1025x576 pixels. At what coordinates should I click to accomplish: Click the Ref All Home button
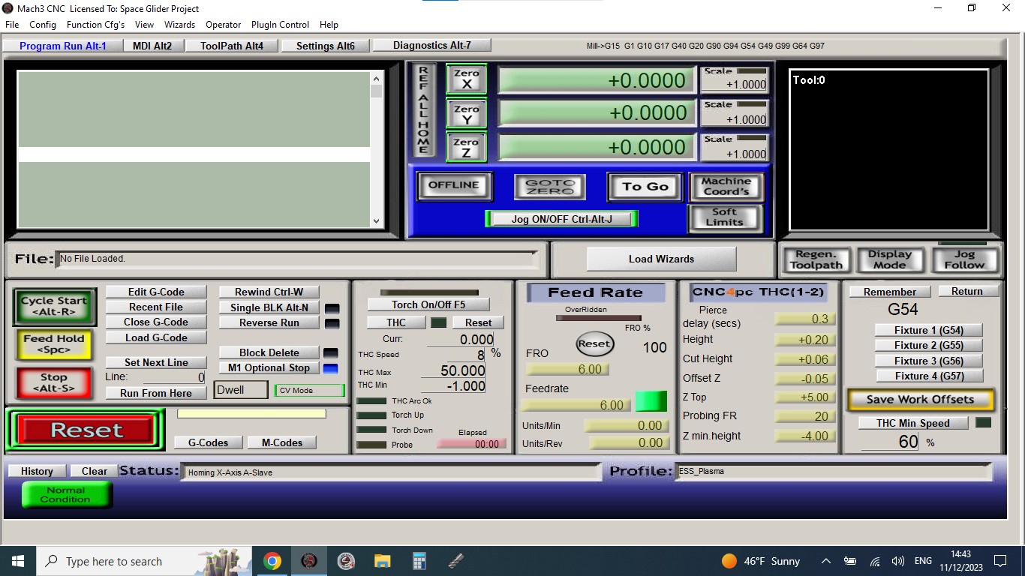(423, 110)
